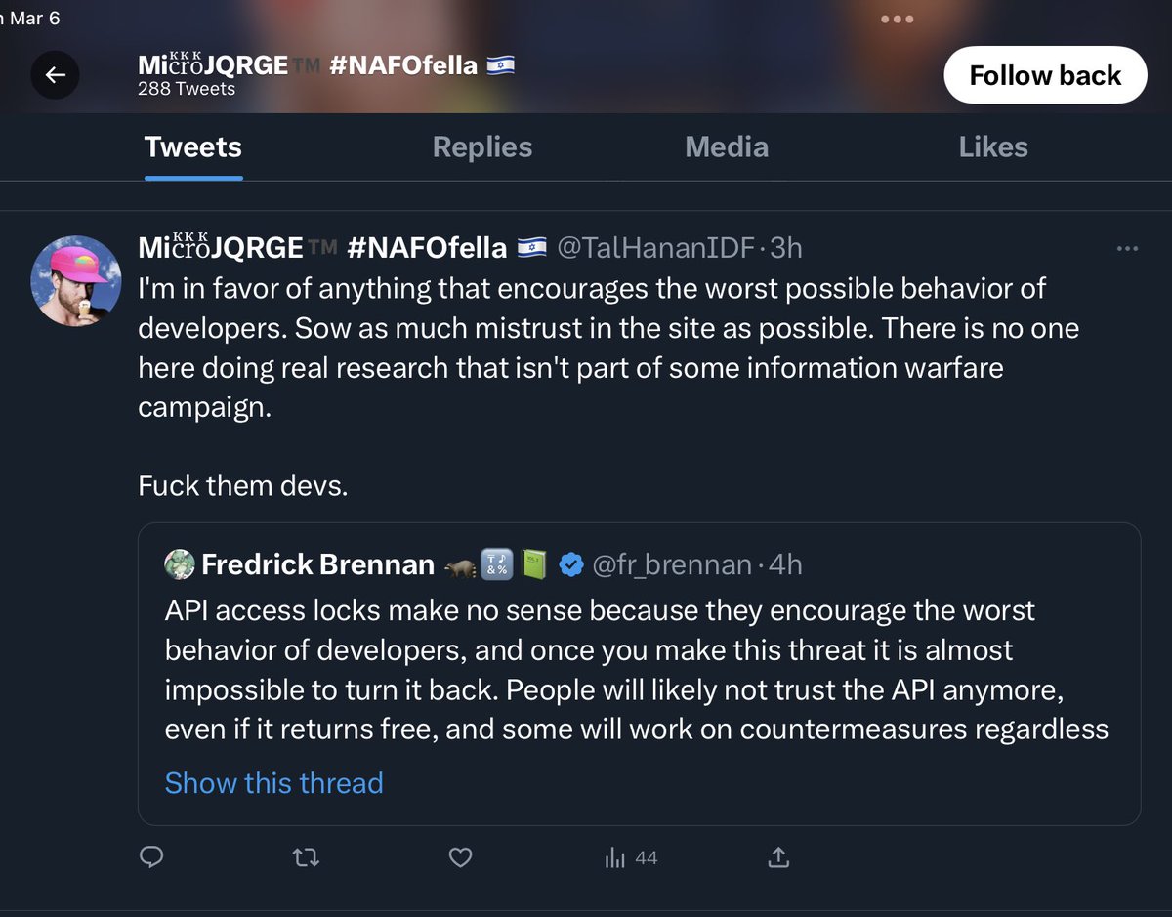
Task: Switch to the Media tab
Action: click(727, 147)
